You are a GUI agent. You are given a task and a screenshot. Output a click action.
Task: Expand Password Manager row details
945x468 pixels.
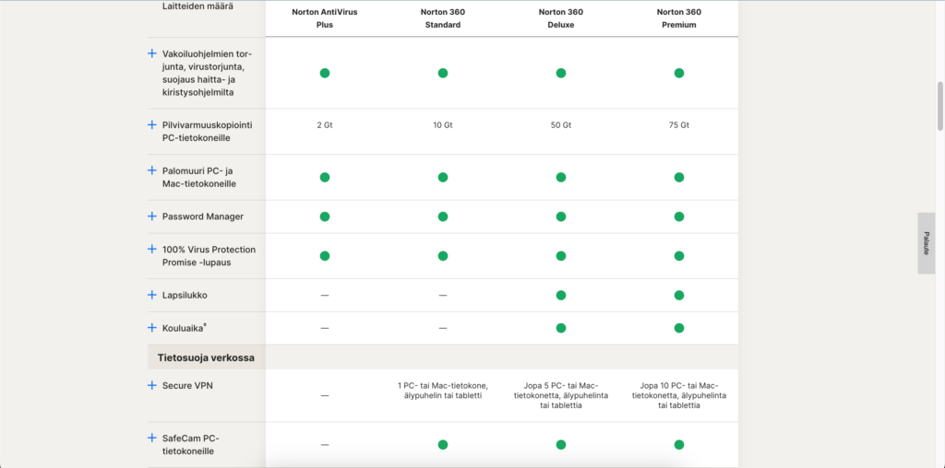(x=152, y=216)
